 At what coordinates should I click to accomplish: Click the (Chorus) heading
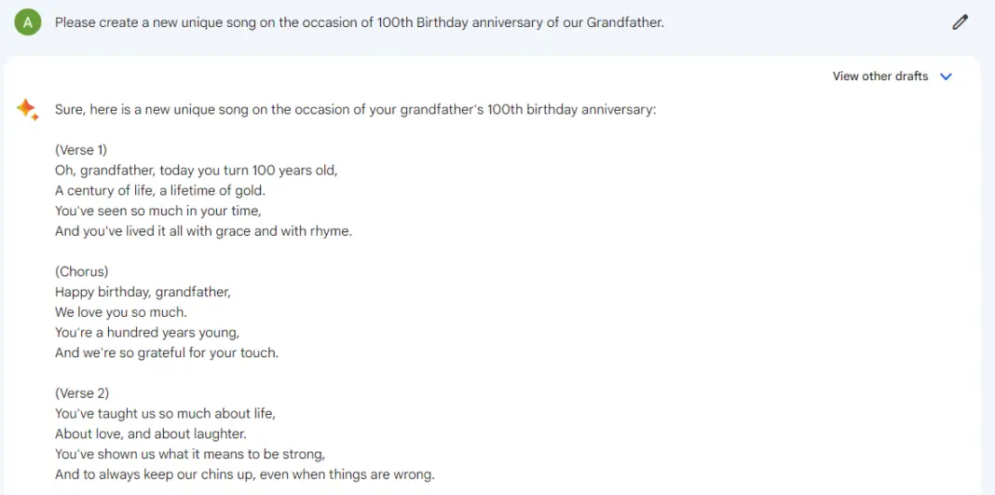pyautogui.click(x=81, y=271)
